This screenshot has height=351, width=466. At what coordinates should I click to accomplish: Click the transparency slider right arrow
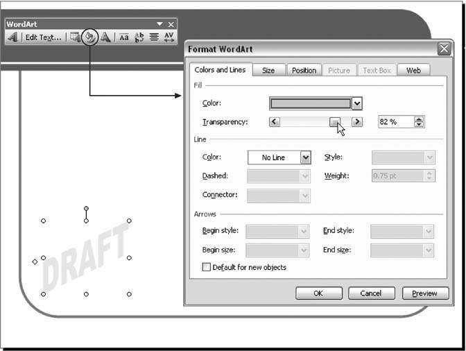point(357,122)
